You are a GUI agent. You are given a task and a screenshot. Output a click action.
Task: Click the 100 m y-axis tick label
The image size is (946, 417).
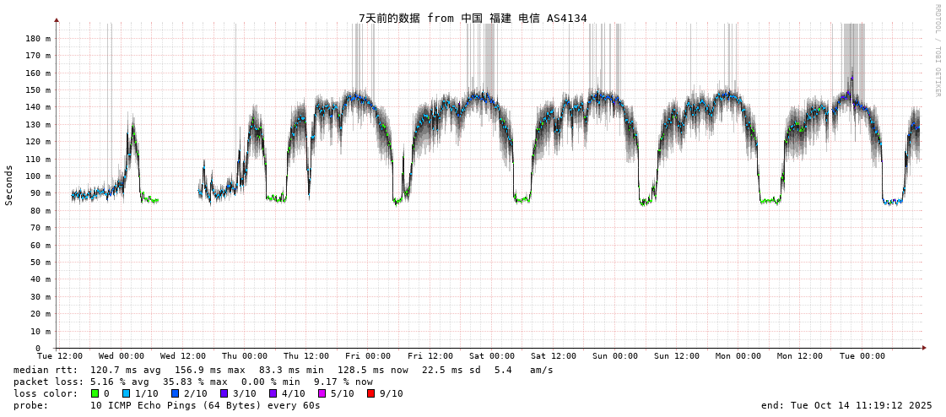point(38,176)
